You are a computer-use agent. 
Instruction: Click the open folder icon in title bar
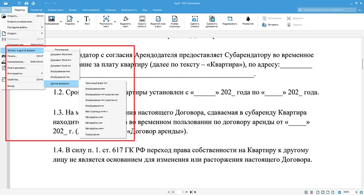pos(5,3)
